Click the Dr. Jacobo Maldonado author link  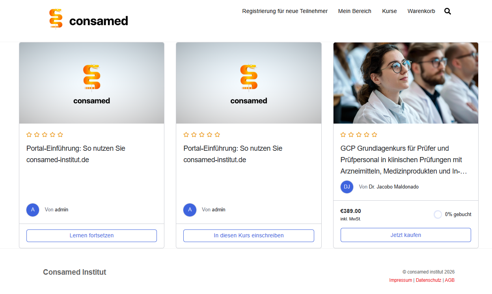[x=393, y=187]
